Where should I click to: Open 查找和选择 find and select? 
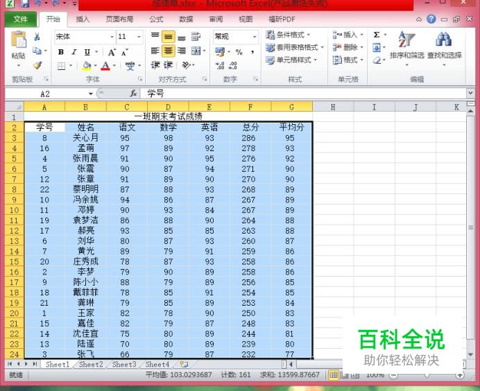(x=444, y=48)
